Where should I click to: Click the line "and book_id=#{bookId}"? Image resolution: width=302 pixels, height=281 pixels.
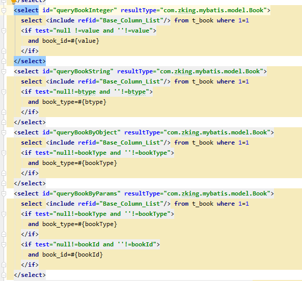(66, 255)
